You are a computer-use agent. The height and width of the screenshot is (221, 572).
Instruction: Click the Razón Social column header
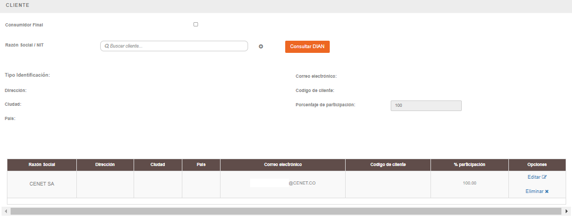click(x=42, y=165)
